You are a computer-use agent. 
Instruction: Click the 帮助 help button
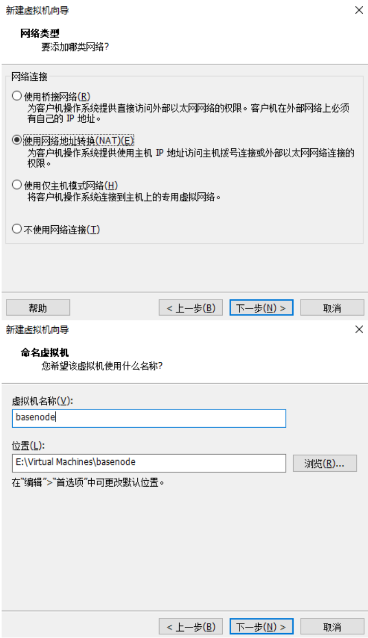click(38, 308)
